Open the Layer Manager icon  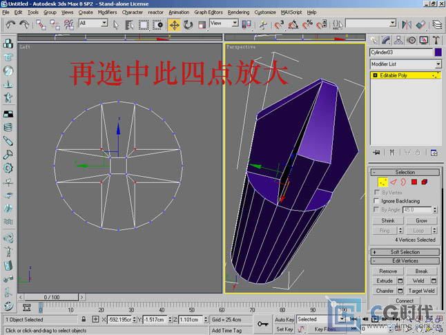tap(437, 25)
